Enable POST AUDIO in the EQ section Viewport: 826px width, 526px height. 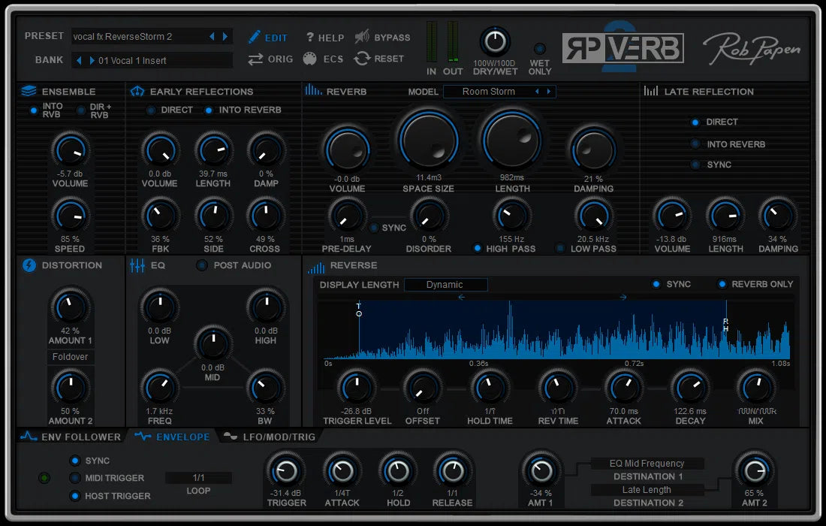coord(200,265)
